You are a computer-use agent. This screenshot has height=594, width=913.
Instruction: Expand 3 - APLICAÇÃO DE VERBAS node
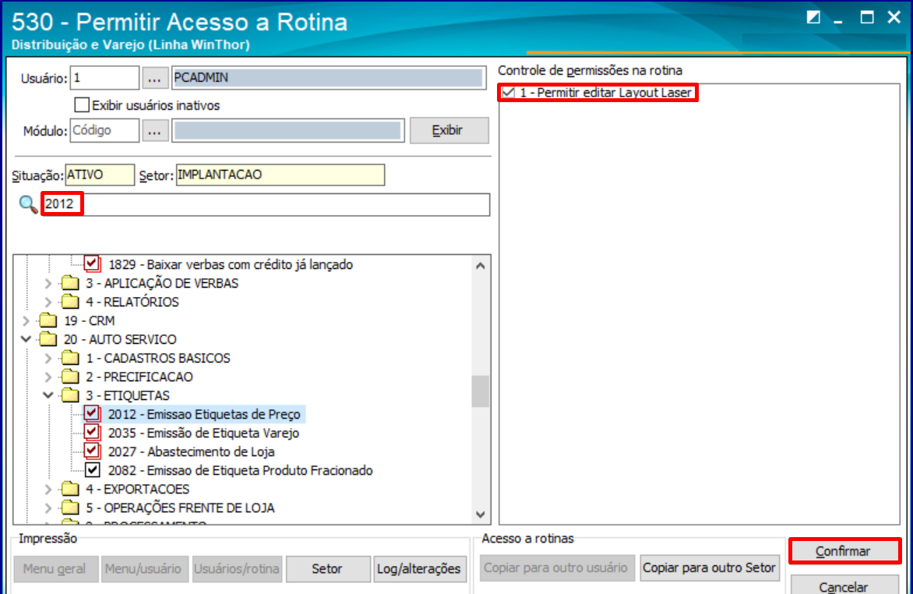coord(48,284)
